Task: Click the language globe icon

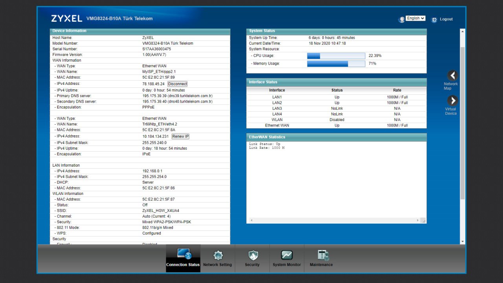Action: point(402,19)
